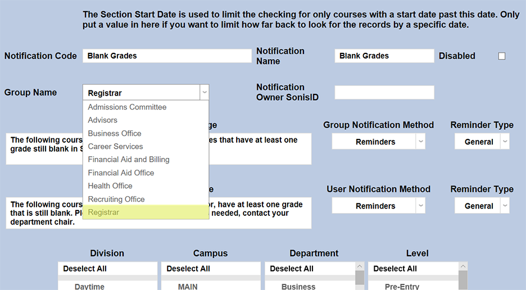This screenshot has height=290, width=526.
Task: Pick Business Office from the group options
Action: (115, 133)
